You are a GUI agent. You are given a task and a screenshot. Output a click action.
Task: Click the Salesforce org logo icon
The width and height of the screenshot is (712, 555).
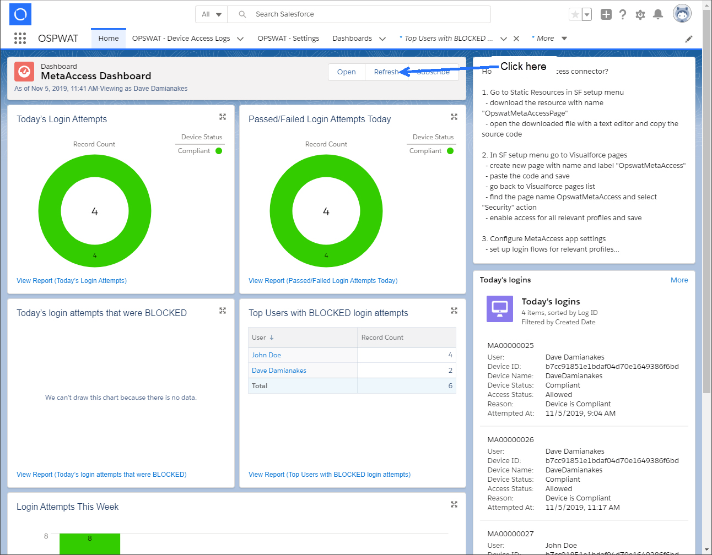pyautogui.click(x=20, y=14)
